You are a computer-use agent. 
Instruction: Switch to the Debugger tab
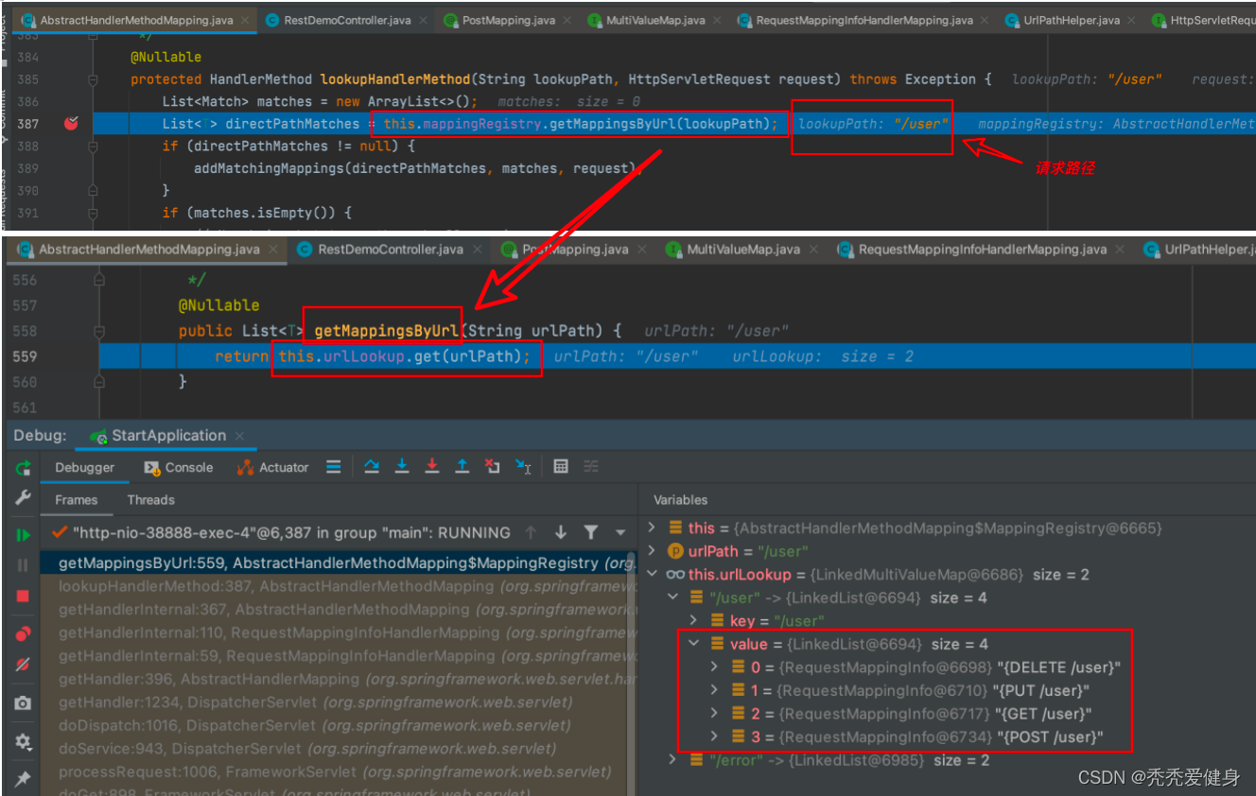[x=84, y=467]
